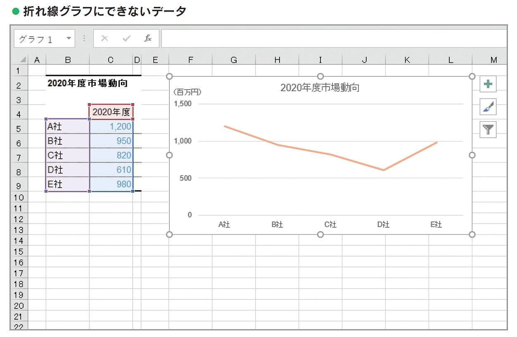Click the Insert Function fx icon
This screenshot has height=337, width=517.
tap(148, 38)
